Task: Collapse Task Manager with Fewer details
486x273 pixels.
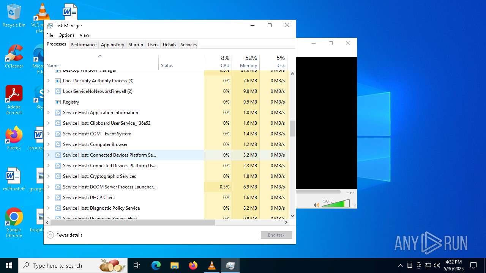Action: [65, 235]
